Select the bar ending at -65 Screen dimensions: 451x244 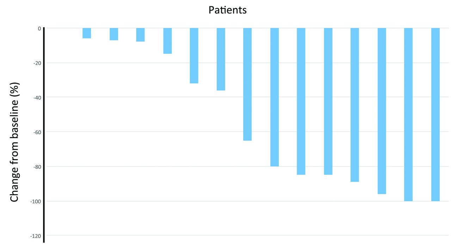[x=247, y=84]
